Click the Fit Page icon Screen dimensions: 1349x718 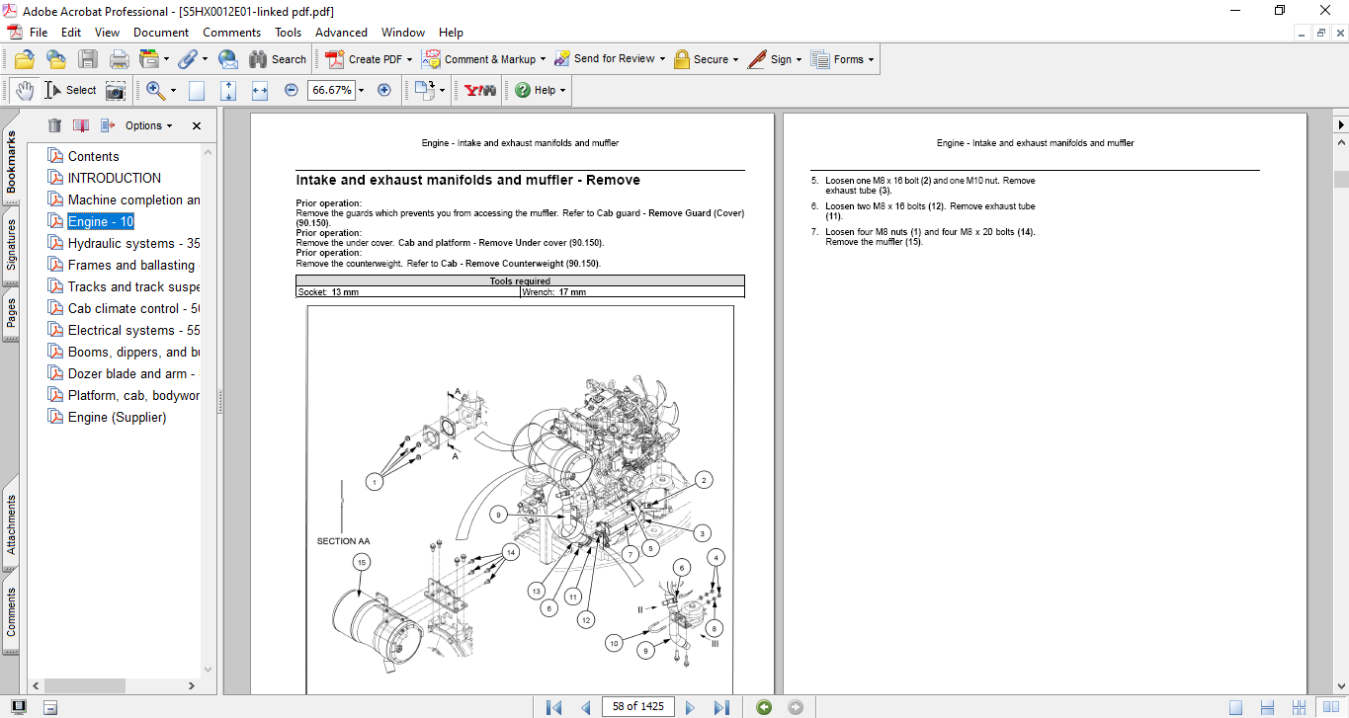pyautogui.click(x=228, y=91)
